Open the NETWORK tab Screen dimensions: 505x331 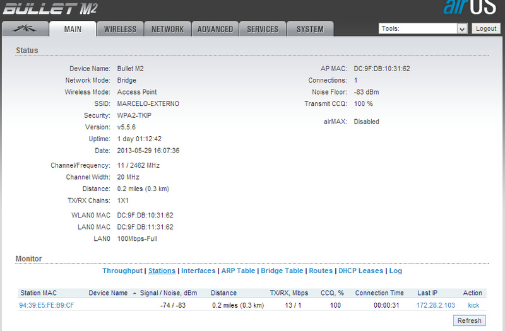(x=167, y=29)
